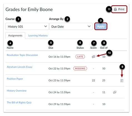Screen dimensions: 132x116
Task: Open the Abraham Lincoln Essay link
Action: coord(19,67)
